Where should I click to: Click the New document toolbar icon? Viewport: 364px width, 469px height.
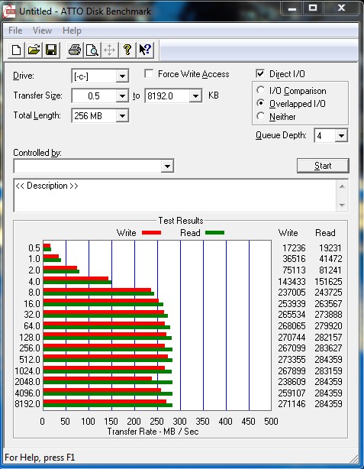[17, 50]
